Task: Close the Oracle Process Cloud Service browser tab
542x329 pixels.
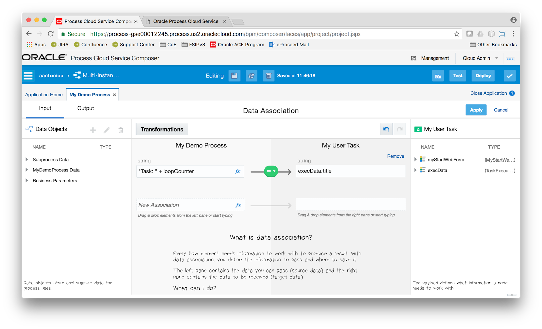Action: [225, 21]
